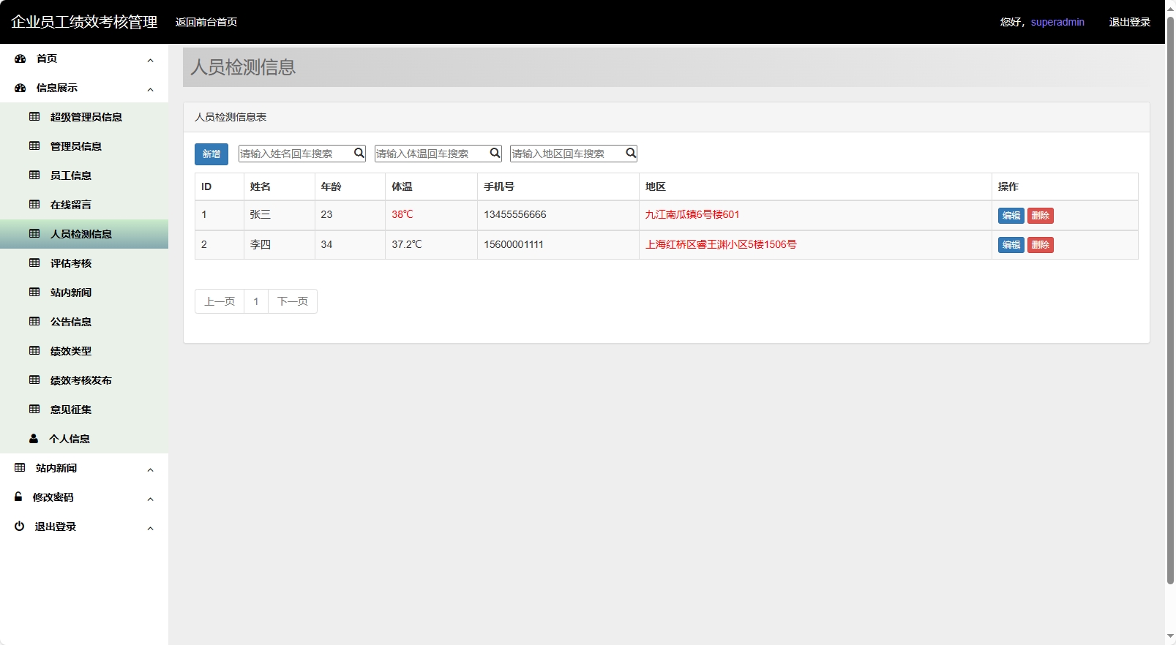Expand the bottom 站内新闻 section chevron
Screen dimensions: 1176x645
tap(150, 469)
